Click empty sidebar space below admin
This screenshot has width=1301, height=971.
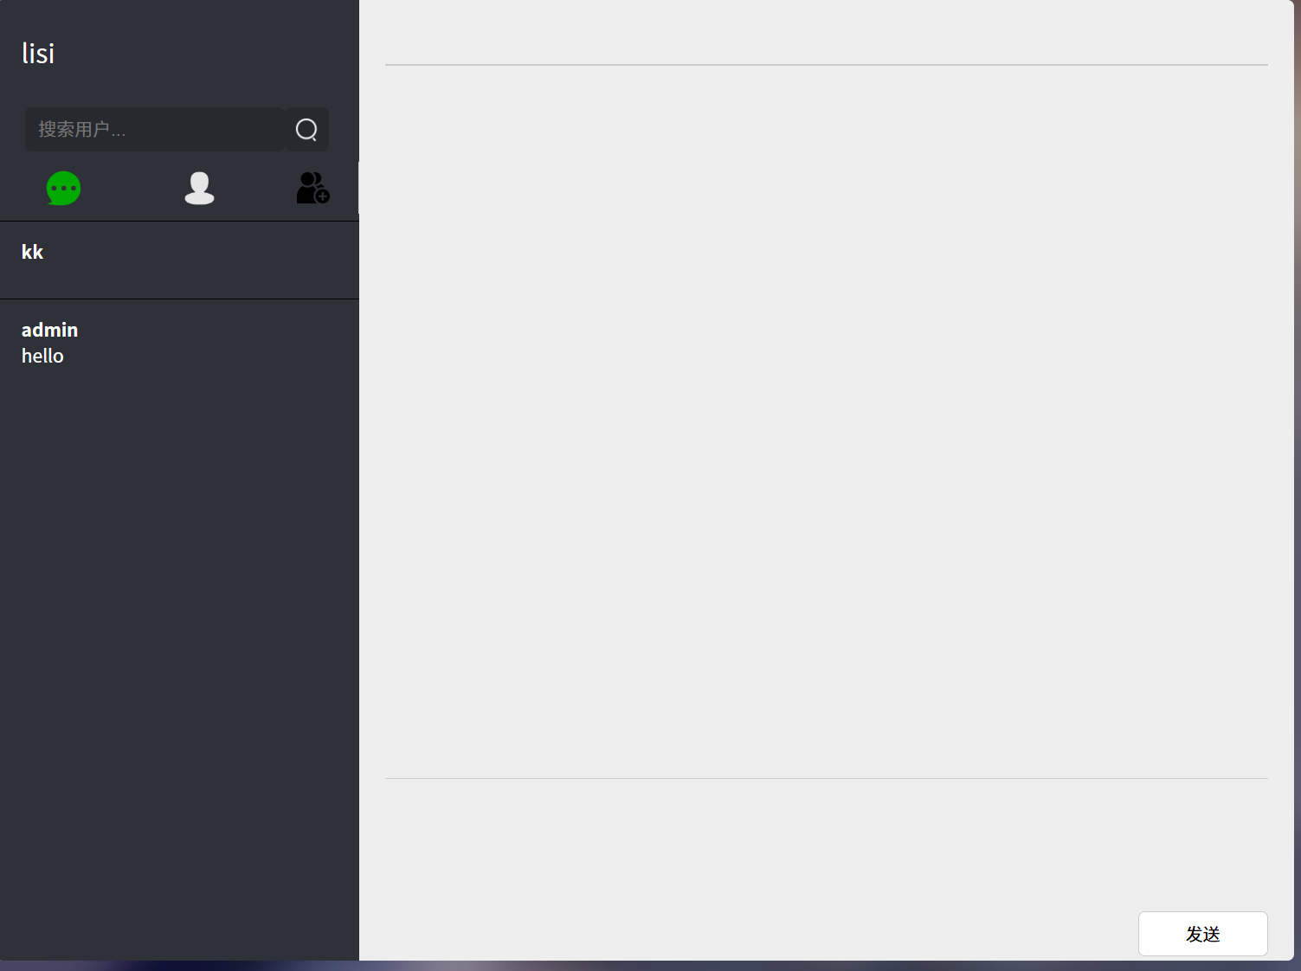click(179, 666)
